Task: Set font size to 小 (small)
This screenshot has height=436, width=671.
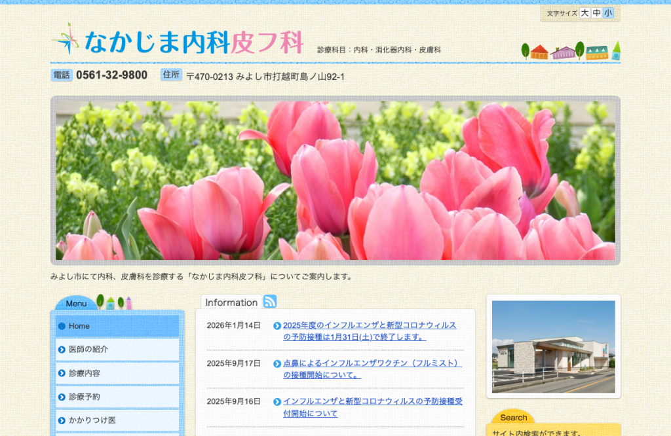Action: pos(608,13)
